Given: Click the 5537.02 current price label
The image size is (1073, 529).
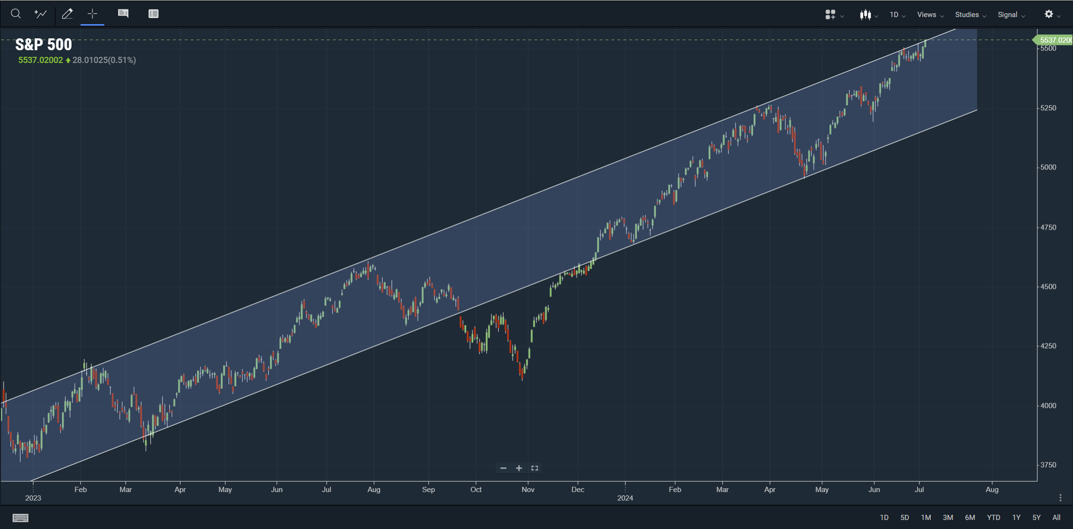Looking at the screenshot, I should pos(1054,40).
